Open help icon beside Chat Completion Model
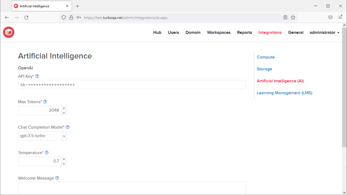The width and height of the screenshot is (347, 195). click(68, 127)
